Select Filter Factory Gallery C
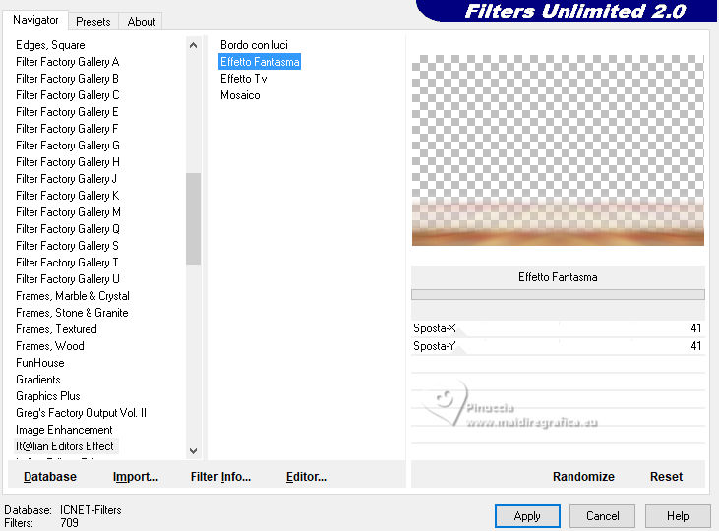 pyautogui.click(x=68, y=95)
